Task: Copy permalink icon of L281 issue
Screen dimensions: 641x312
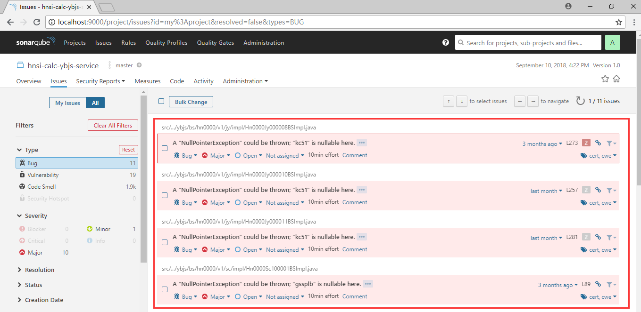Action: pos(598,237)
